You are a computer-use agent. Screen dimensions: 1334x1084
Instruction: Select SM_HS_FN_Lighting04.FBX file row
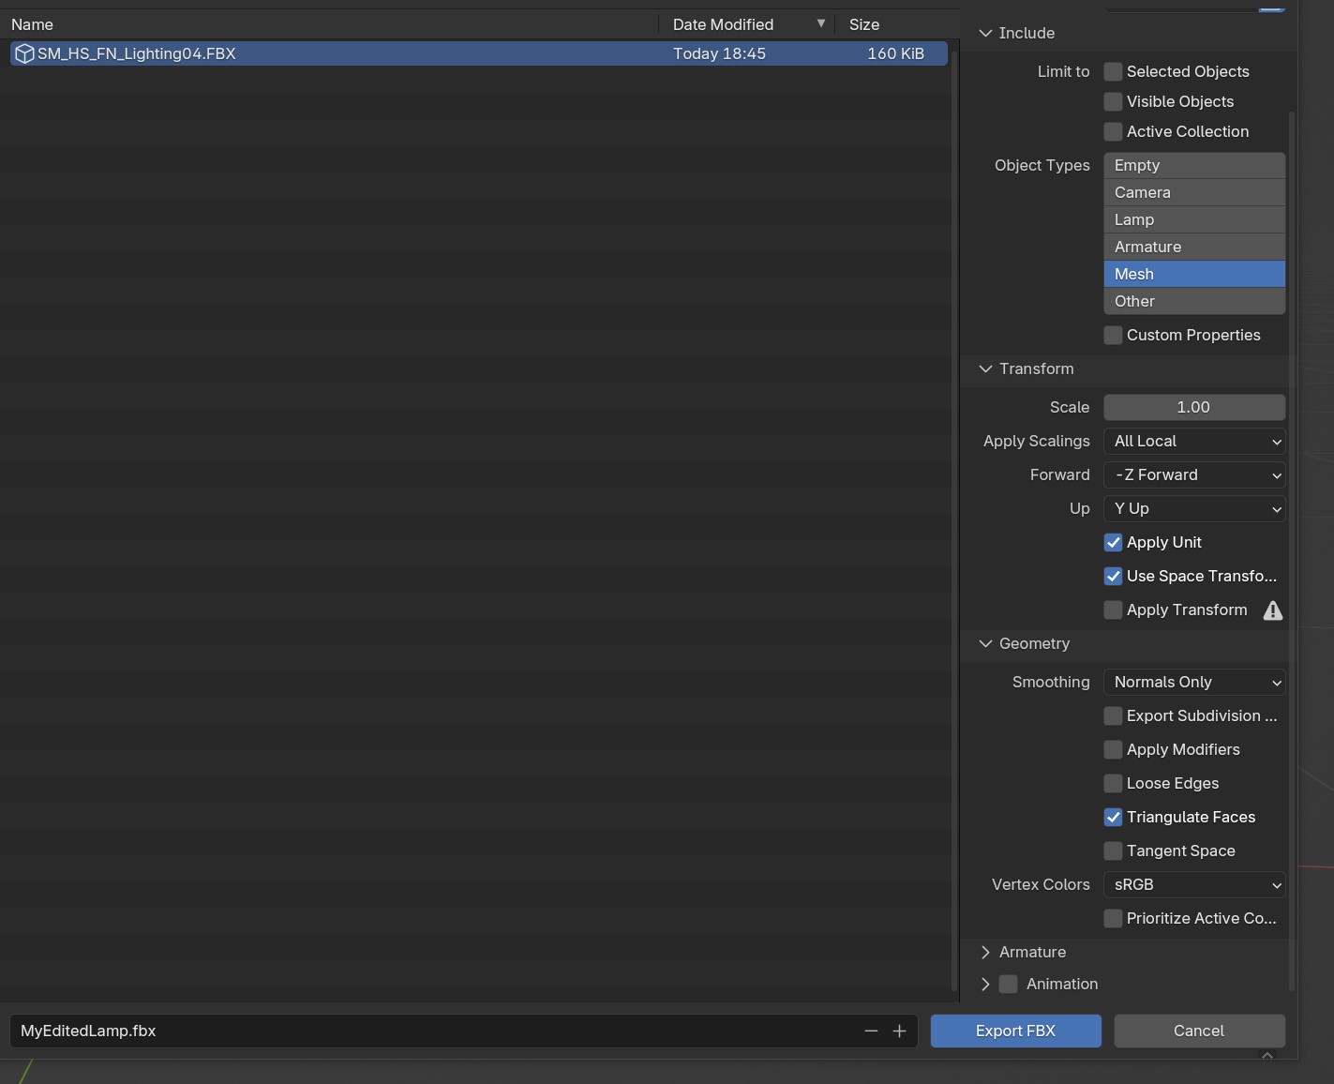(x=479, y=53)
